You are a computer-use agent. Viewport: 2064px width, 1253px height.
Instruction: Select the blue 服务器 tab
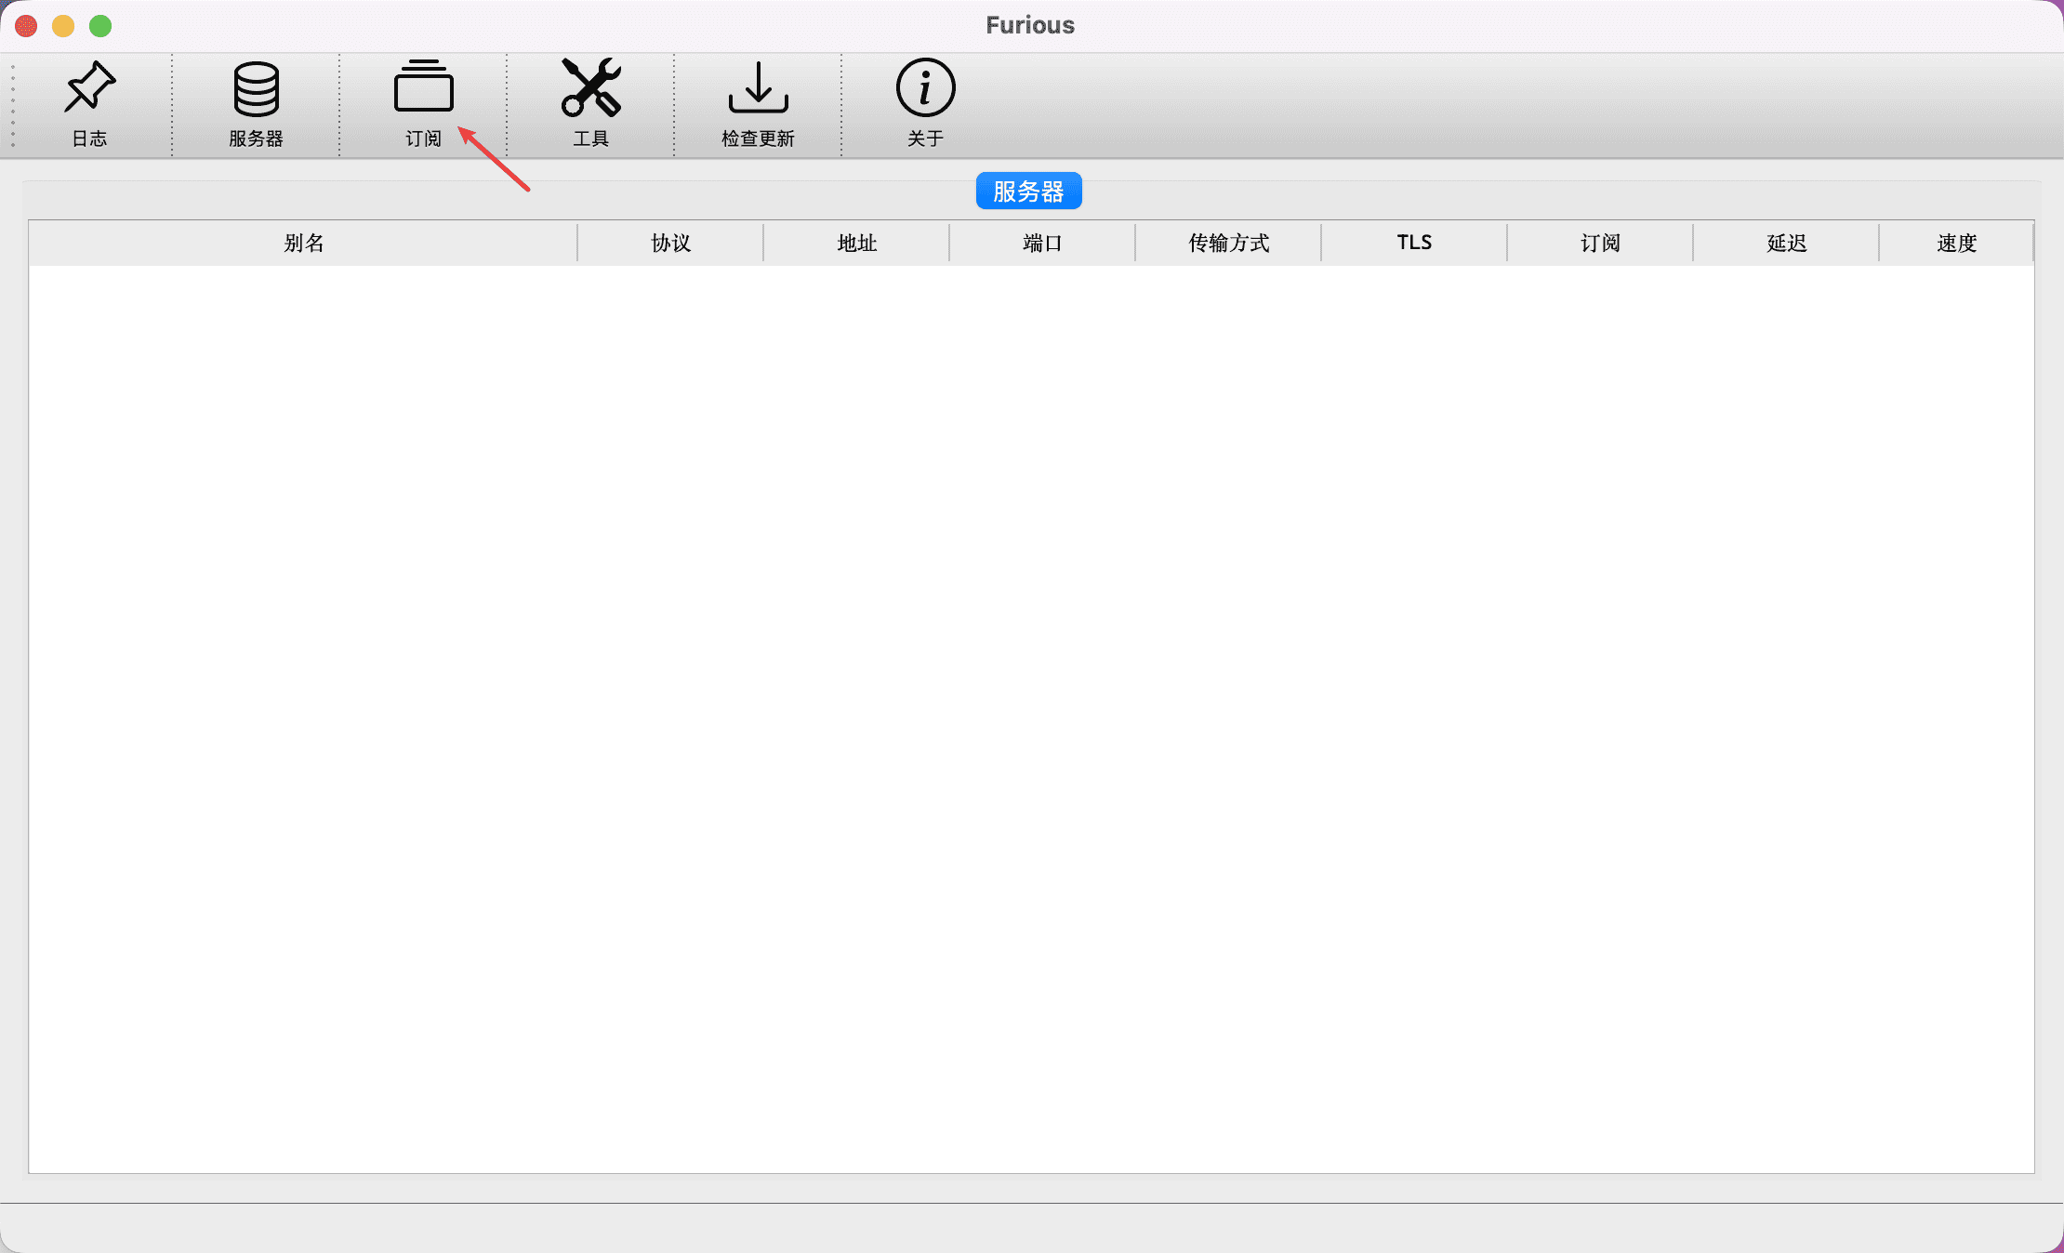1028,191
